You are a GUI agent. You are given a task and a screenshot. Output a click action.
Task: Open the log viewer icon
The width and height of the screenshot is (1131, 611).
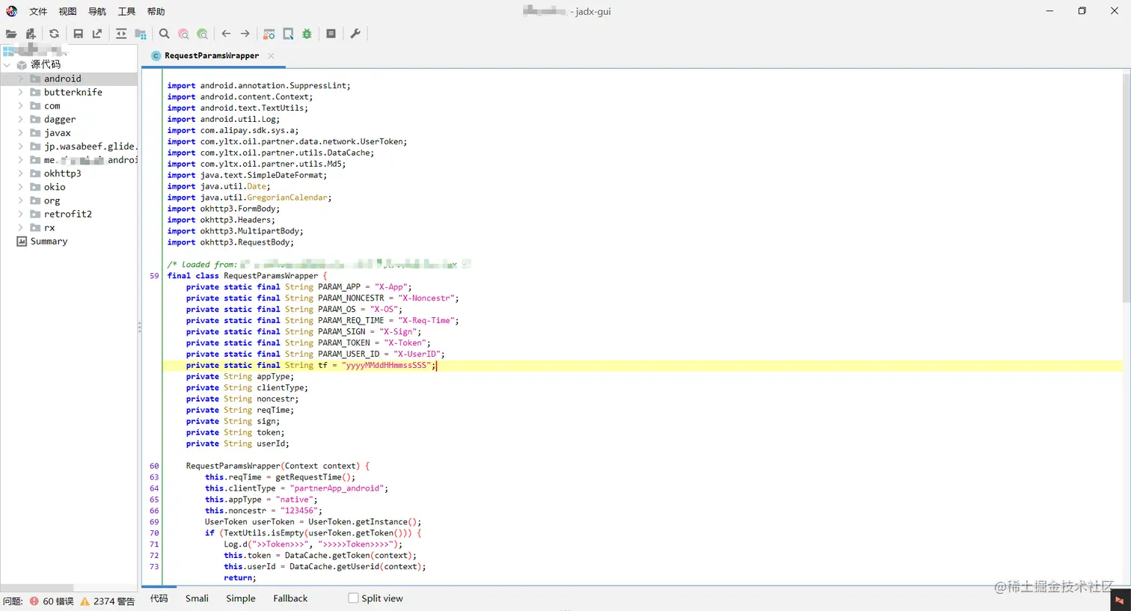(331, 34)
